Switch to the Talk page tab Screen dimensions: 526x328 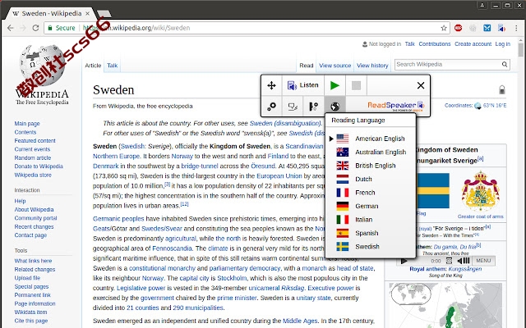[x=112, y=66]
